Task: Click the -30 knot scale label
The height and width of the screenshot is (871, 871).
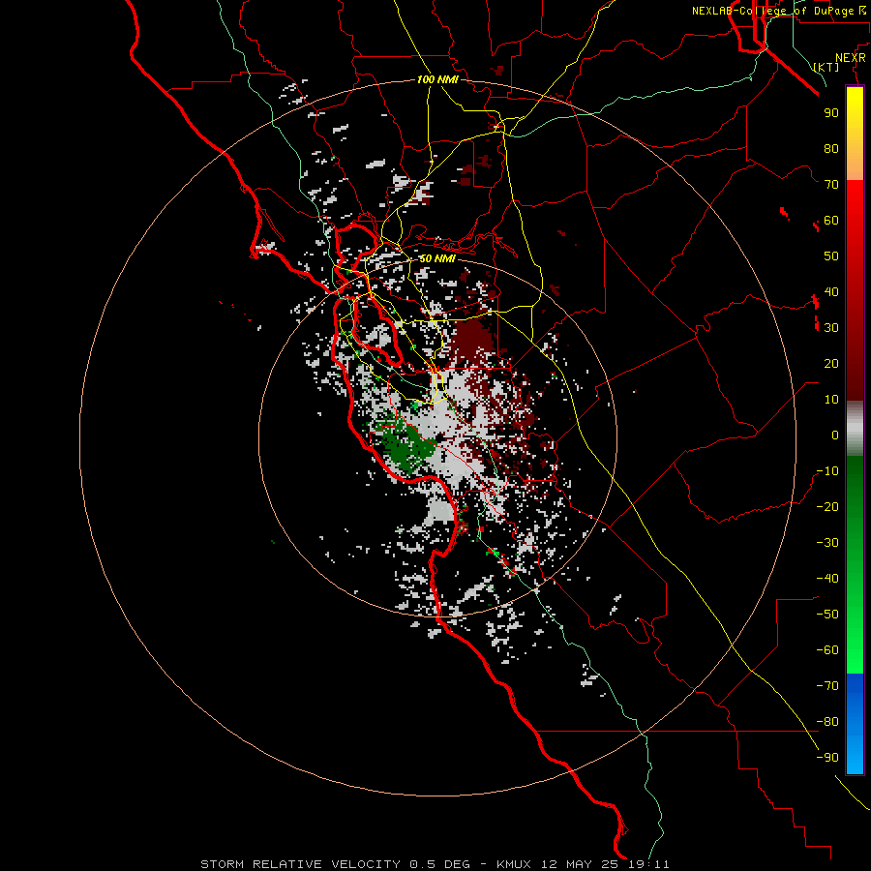Action: (x=827, y=543)
